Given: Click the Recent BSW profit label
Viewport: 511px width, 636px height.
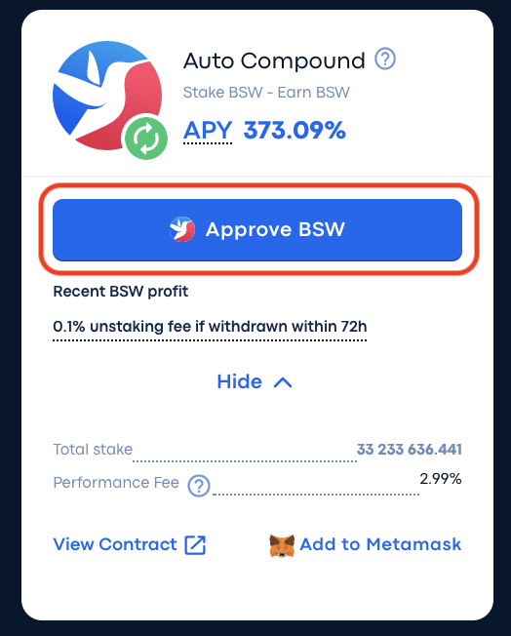Looking at the screenshot, I should [x=121, y=292].
